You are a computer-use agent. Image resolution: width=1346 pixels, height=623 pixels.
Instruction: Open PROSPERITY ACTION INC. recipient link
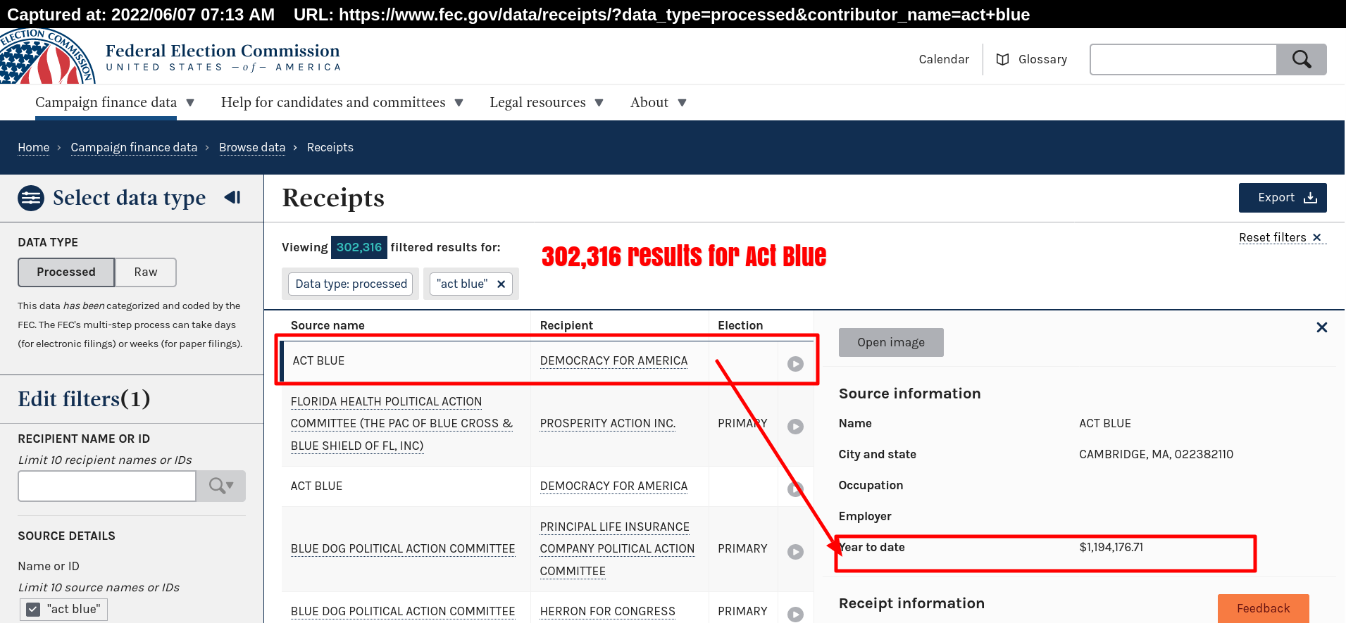[608, 423]
